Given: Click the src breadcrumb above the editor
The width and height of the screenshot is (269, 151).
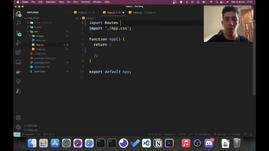Looking at the screenshot, I should click(x=76, y=18).
